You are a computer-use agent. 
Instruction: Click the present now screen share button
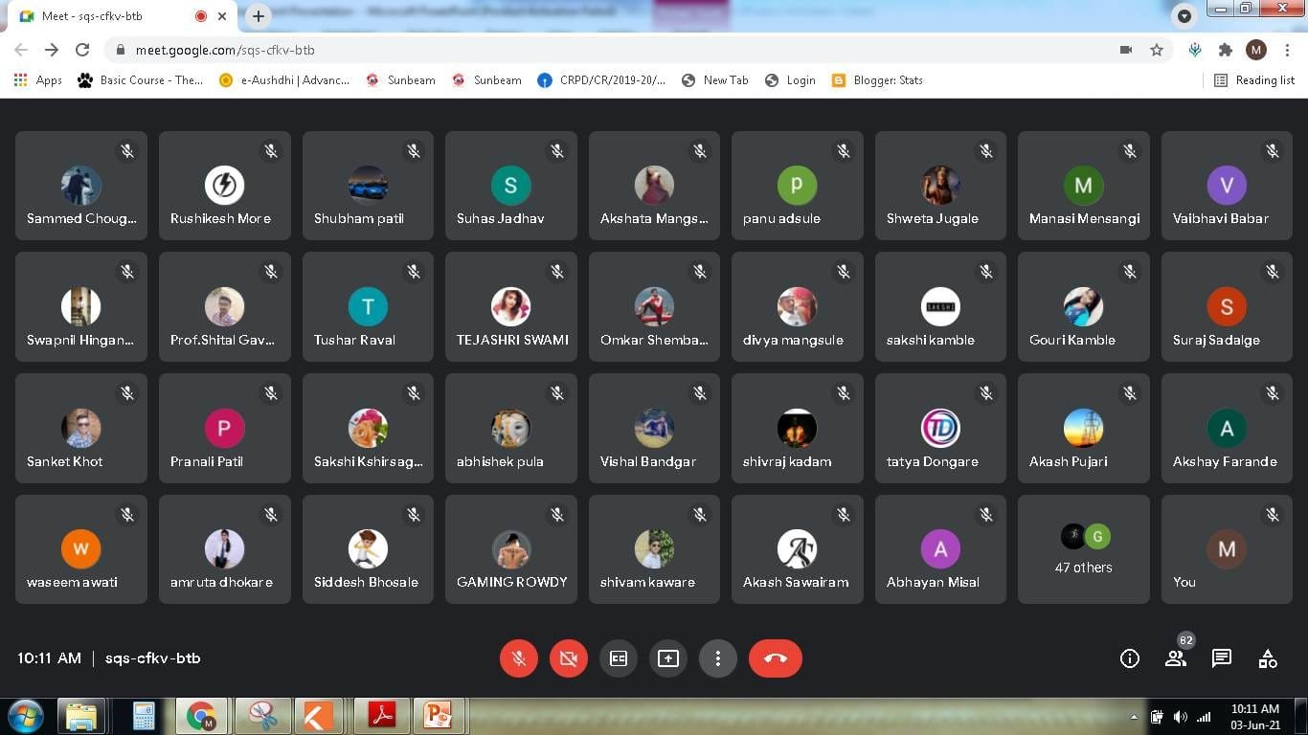(668, 658)
